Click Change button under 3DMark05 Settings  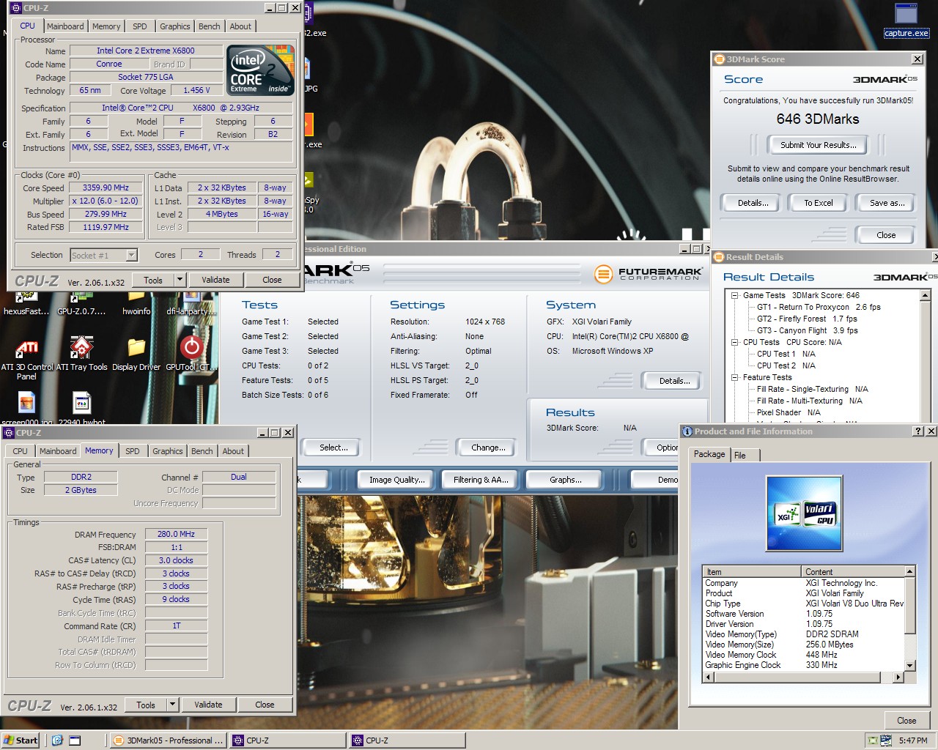tap(488, 448)
